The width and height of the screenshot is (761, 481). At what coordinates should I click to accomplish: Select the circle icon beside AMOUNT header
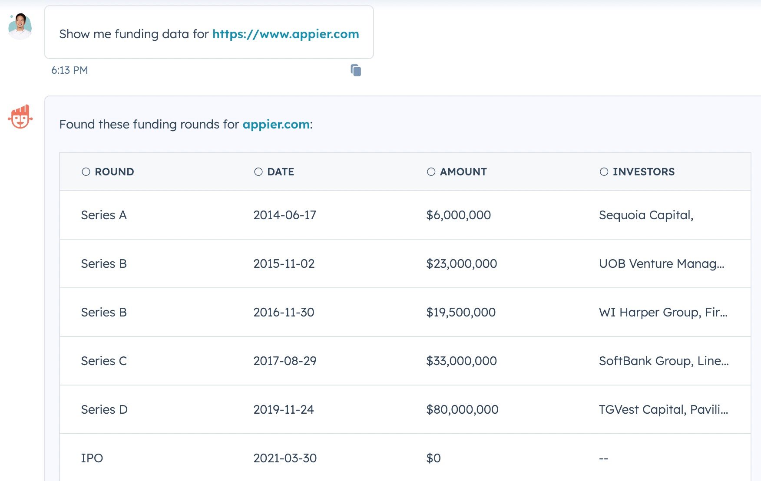(x=431, y=171)
